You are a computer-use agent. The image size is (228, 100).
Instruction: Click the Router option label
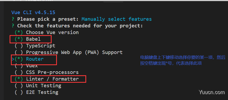tap(35, 59)
